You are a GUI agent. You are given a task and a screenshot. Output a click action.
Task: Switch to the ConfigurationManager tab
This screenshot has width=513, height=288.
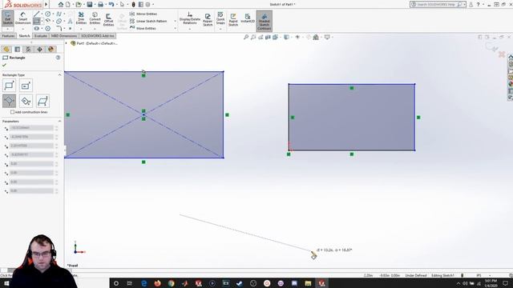29,50
